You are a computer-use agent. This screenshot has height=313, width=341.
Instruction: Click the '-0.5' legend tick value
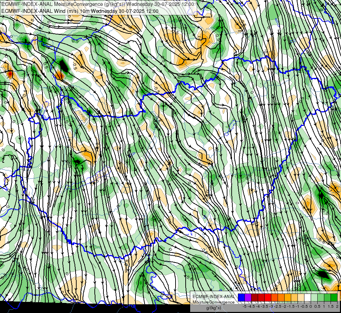click(x=304, y=306)
